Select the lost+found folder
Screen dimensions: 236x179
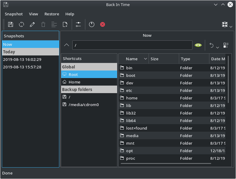(172, 128)
